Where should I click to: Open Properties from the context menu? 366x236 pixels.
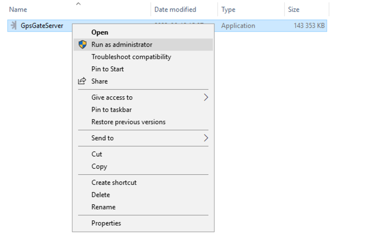click(143, 223)
